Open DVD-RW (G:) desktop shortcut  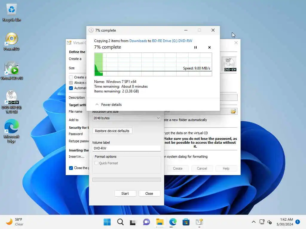(x=12, y=102)
